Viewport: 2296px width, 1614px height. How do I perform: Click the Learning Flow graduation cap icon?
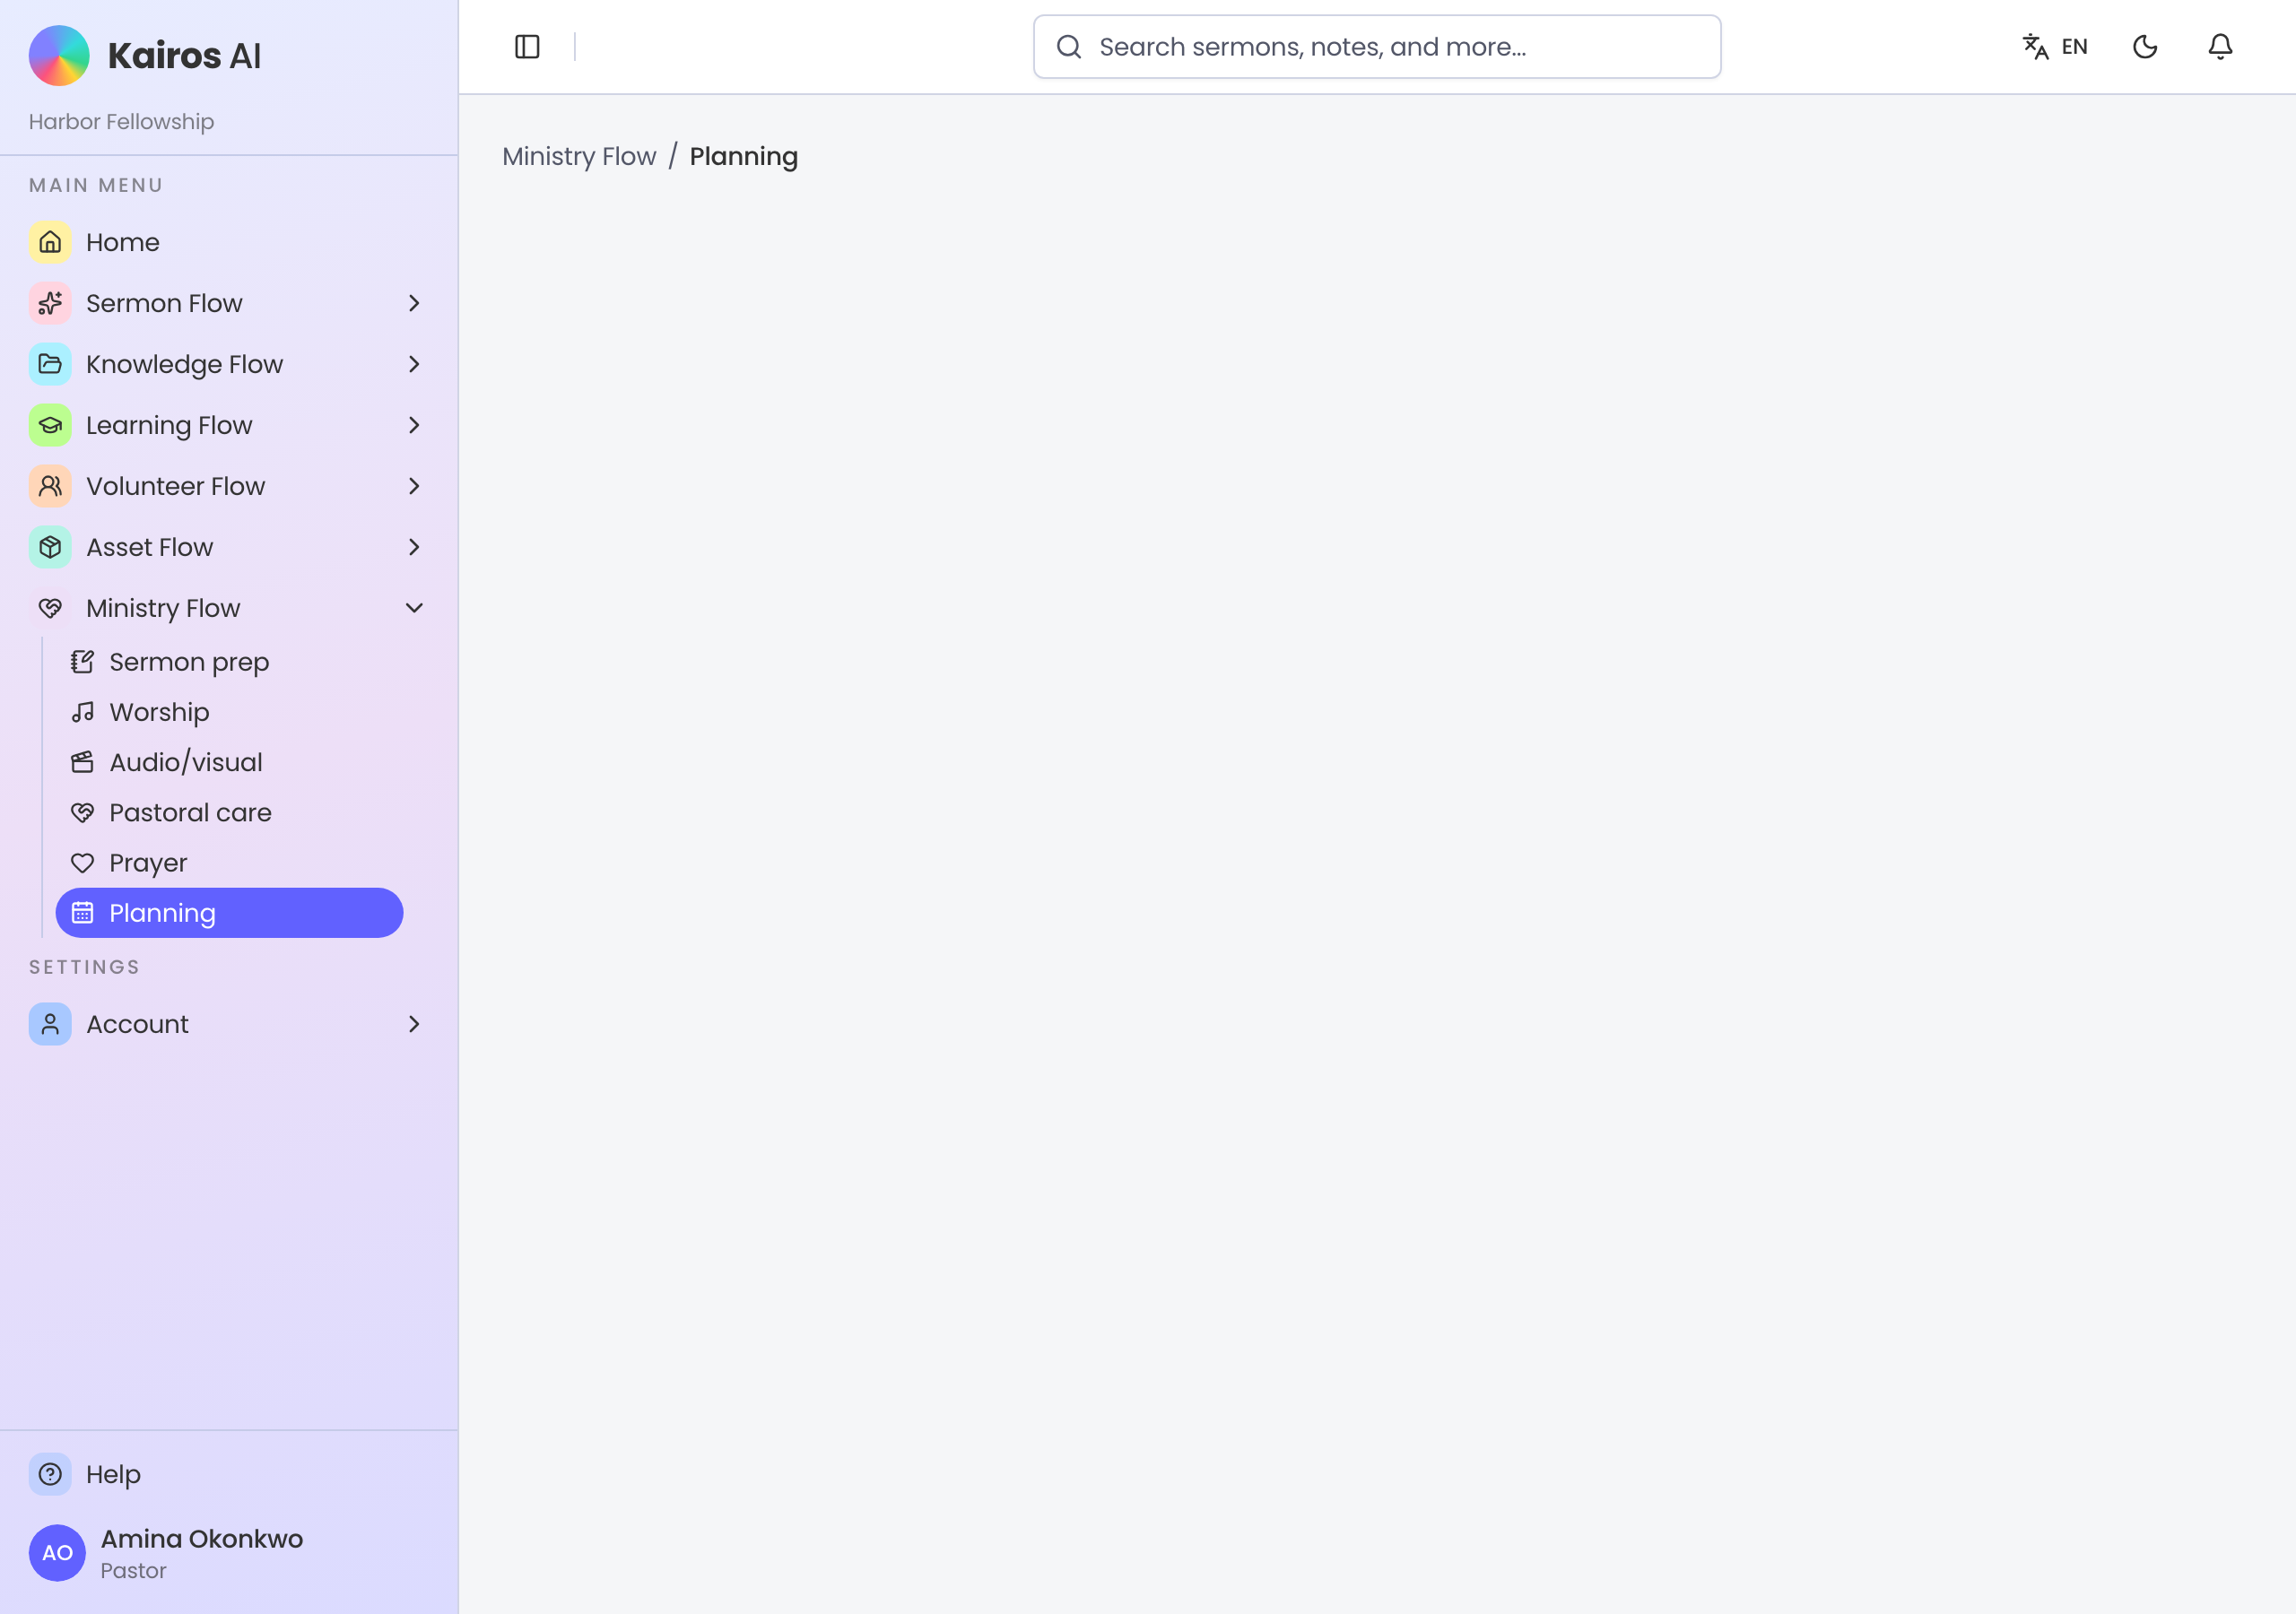pyautogui.click(x=50, y=425)
